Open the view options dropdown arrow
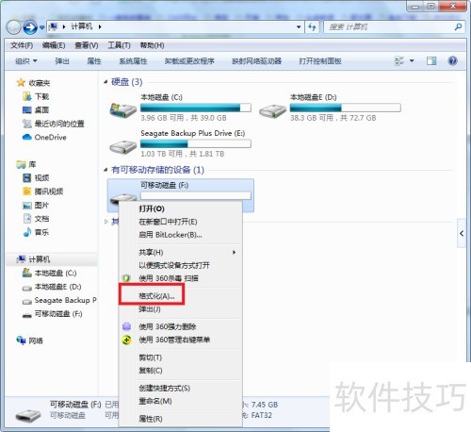This screenshot has height=432, width=471. [x=412, y=60]
